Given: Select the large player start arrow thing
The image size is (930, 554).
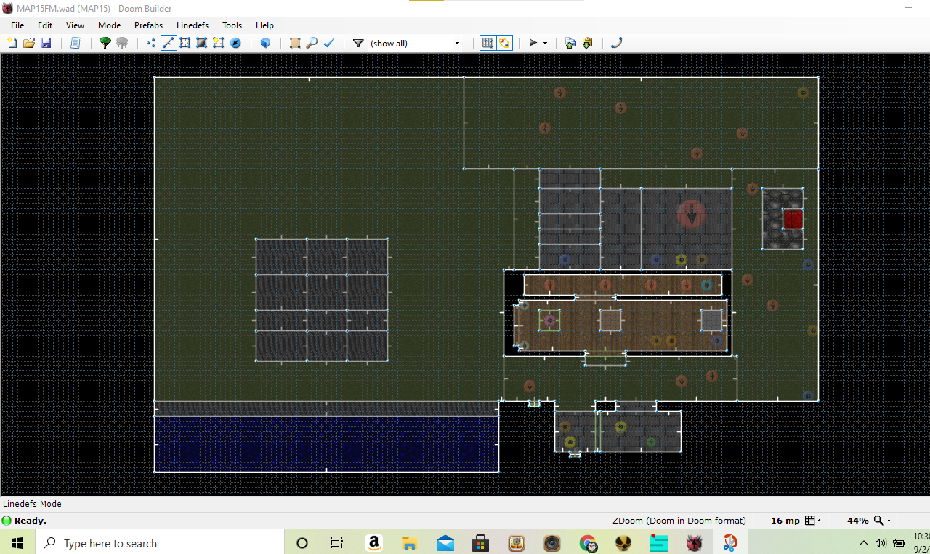Looking at the screenshot, I should click(x=691, y=213).
